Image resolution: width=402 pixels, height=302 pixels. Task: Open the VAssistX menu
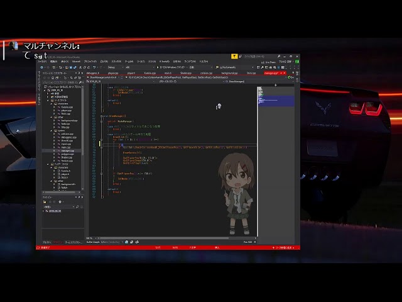pos(76,62)
